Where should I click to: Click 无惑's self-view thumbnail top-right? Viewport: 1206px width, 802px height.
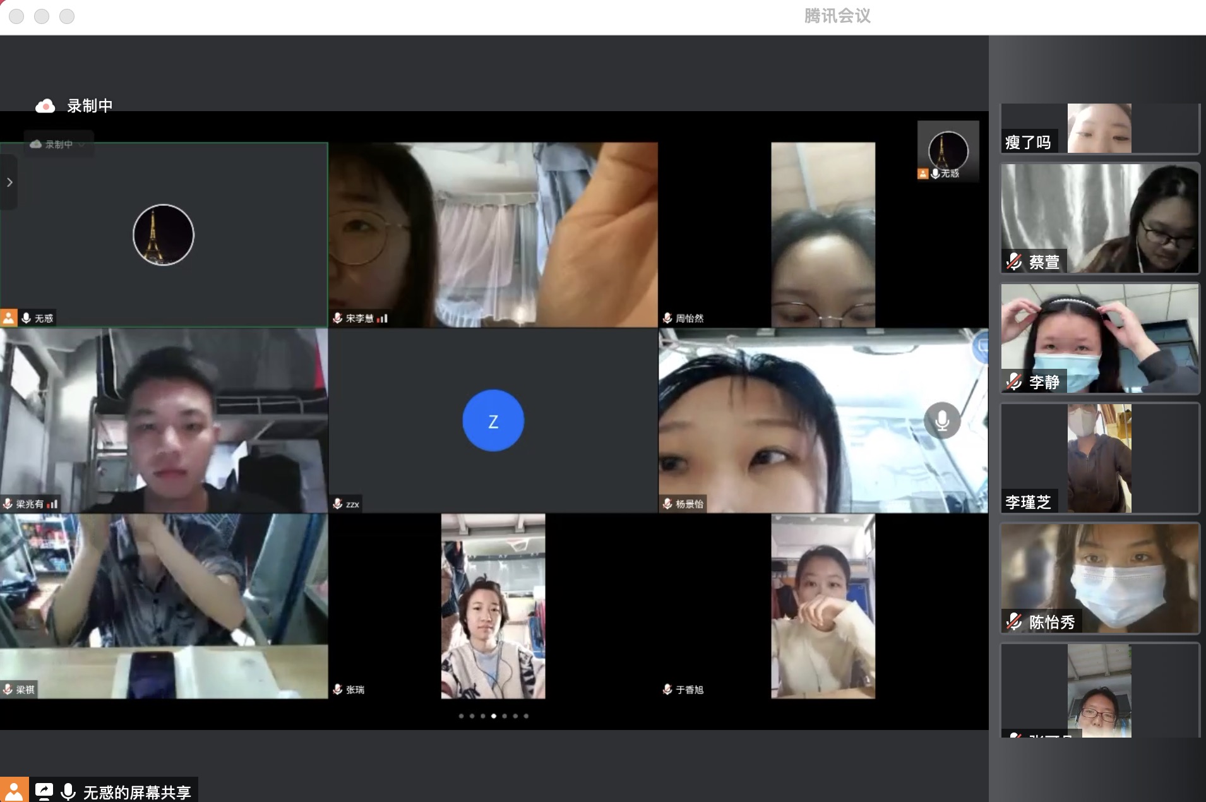click(x=948, y=151)
